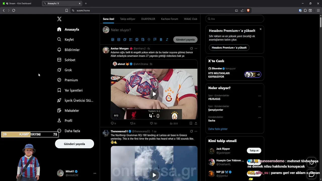View analytics of Amhar Morgan post

tap(174, 123)
